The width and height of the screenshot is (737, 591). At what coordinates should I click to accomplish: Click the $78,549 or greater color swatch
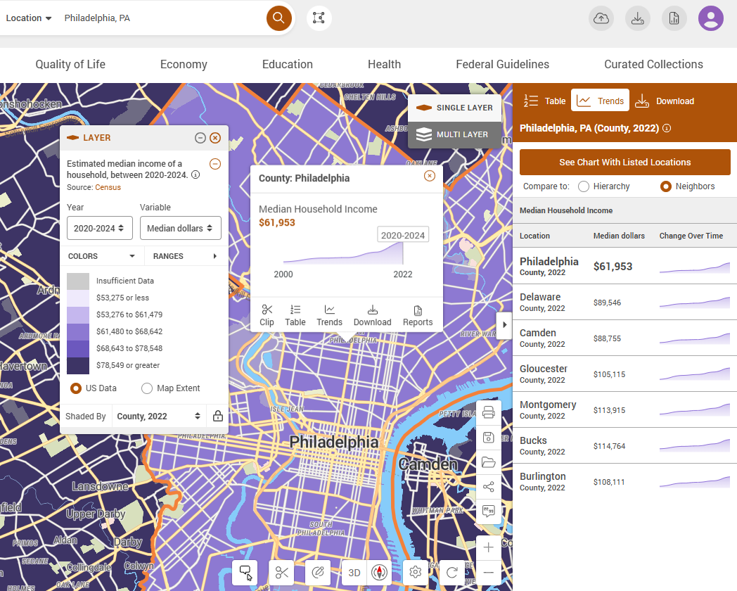point(78,365)
